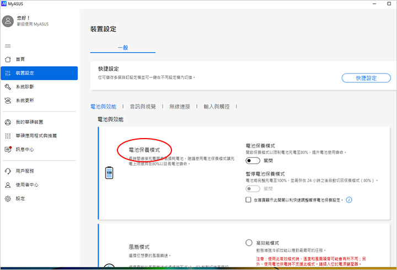Viewport: 397px width, 270px height.
Task: Click the info icon beside checkbox
Action: tap(349, 200)
